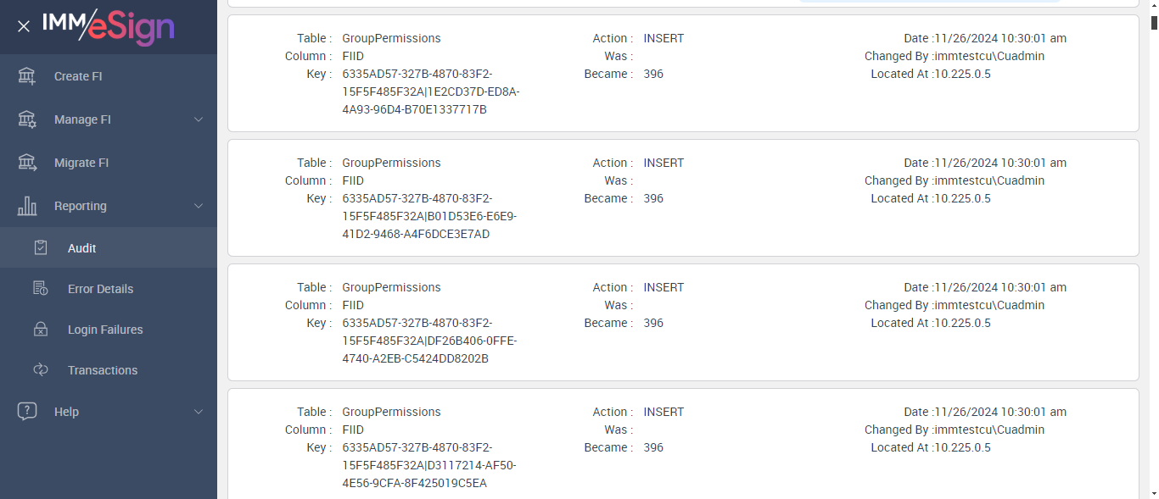Click the vertical scrollbar thumb
1159x499 pixels.
1153,24
